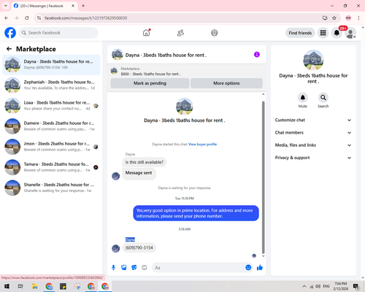Search in conversation magnifier icon
365x292 pixels.
coord(323,98)
